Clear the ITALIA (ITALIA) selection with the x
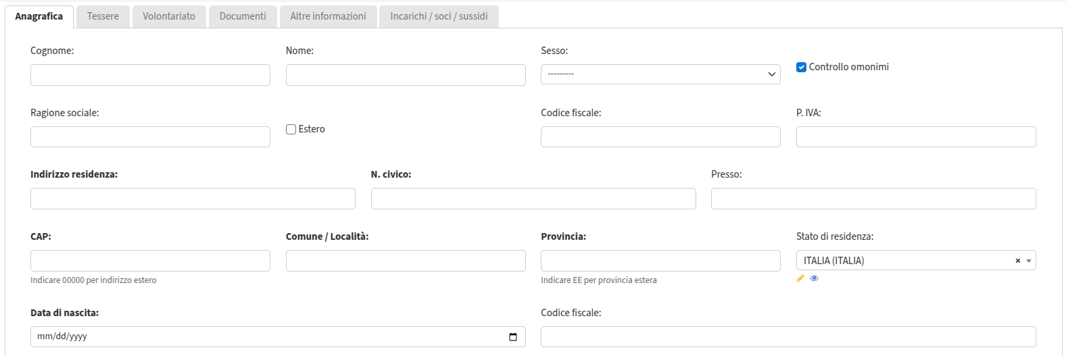 [x=1017, y=261]
